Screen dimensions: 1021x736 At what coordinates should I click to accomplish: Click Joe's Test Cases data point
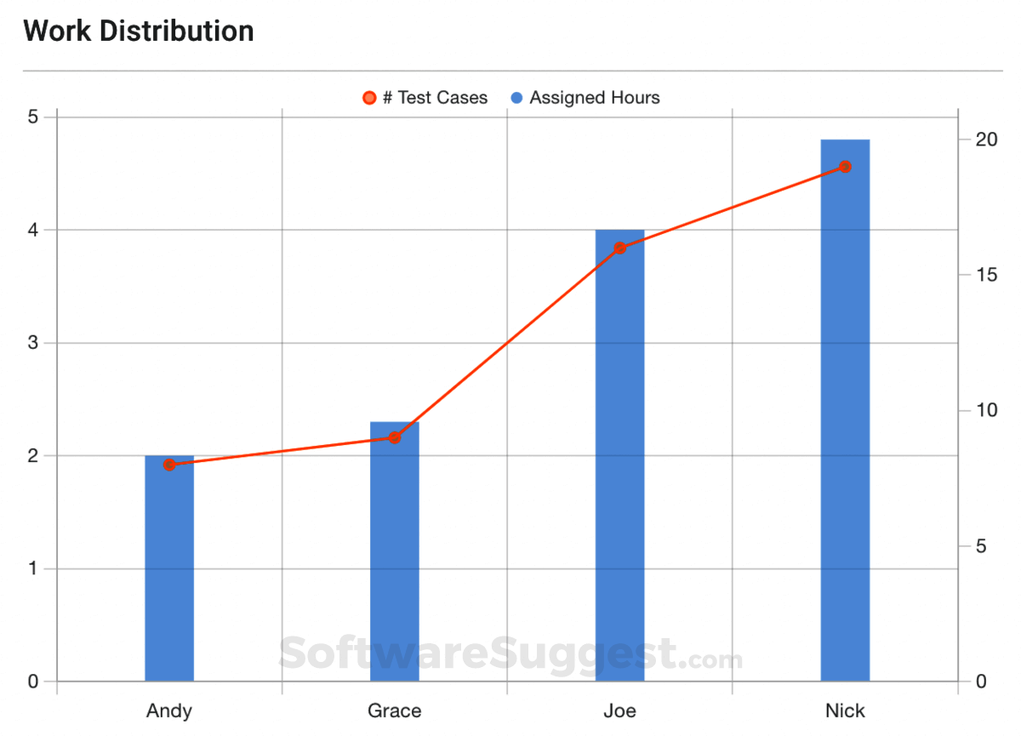(x=619, y=248)
